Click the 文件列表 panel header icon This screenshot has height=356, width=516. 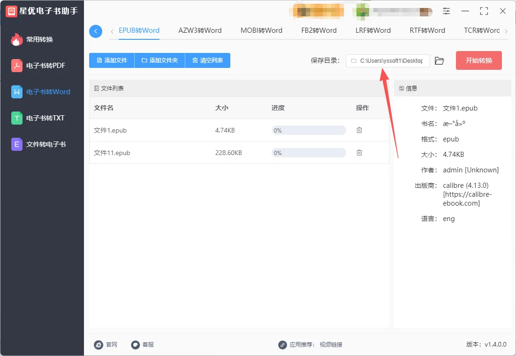click(x=97, y=89)
